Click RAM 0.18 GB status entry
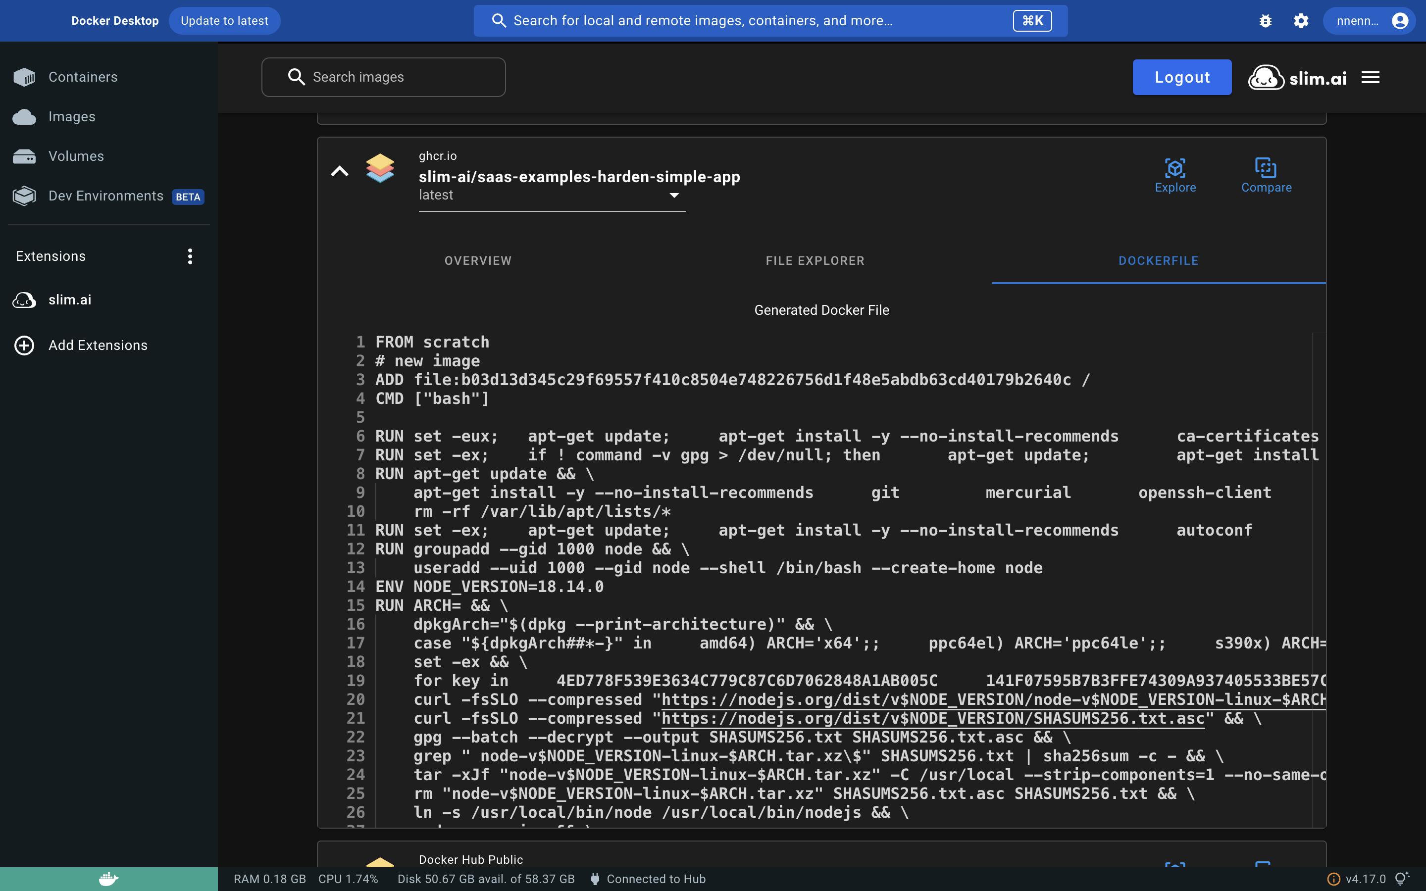Viewport: 1426px width, 891px height. click(270, 879)
